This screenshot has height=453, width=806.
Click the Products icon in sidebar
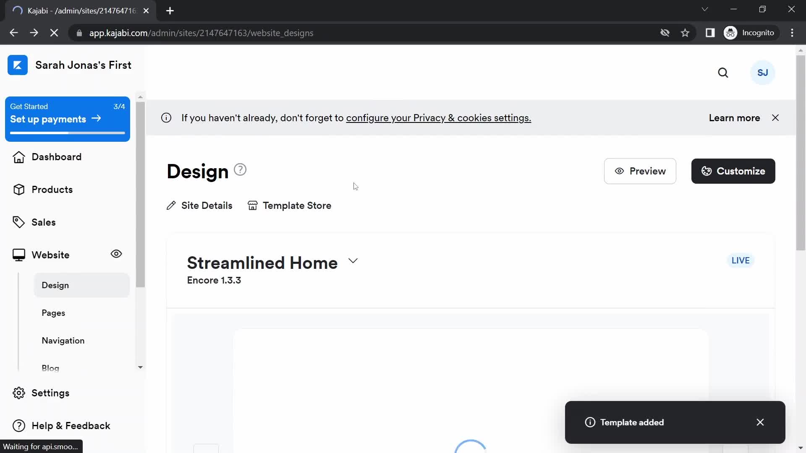[x=18, y=190]
